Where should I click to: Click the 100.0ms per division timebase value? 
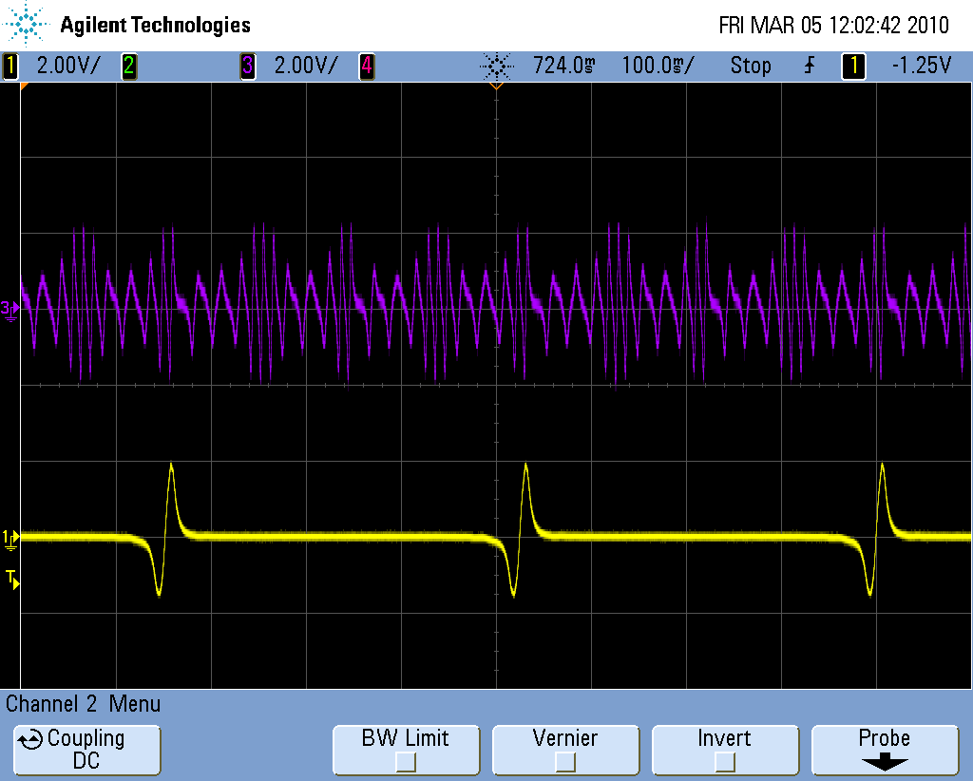pos(658,67)
